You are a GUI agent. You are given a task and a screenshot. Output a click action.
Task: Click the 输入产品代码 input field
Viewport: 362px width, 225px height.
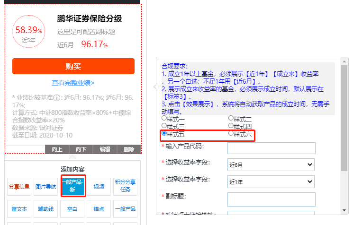tap(271, 148)
